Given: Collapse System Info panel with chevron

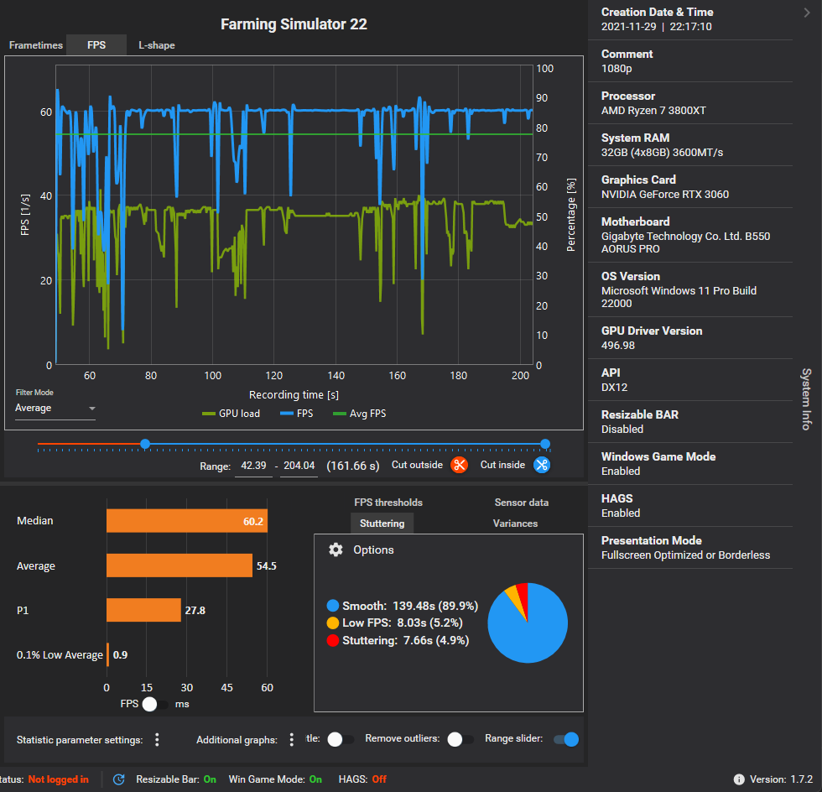Looking at the screenshot, I should tap(807, 13).
